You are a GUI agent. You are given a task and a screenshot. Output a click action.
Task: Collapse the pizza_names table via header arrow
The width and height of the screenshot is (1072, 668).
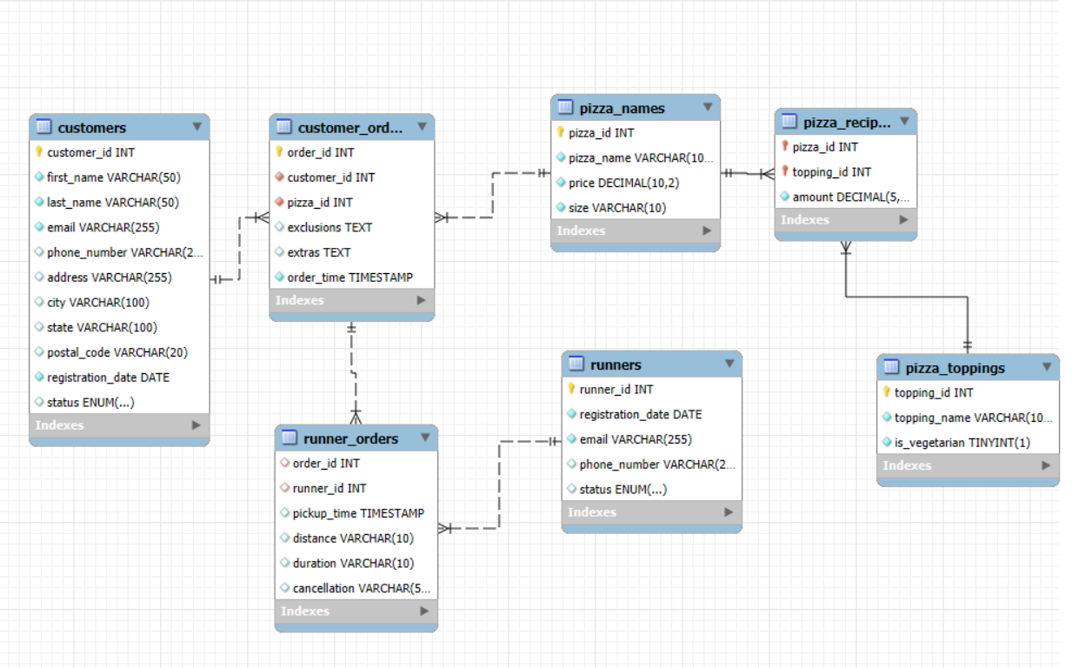coord(708,107)
